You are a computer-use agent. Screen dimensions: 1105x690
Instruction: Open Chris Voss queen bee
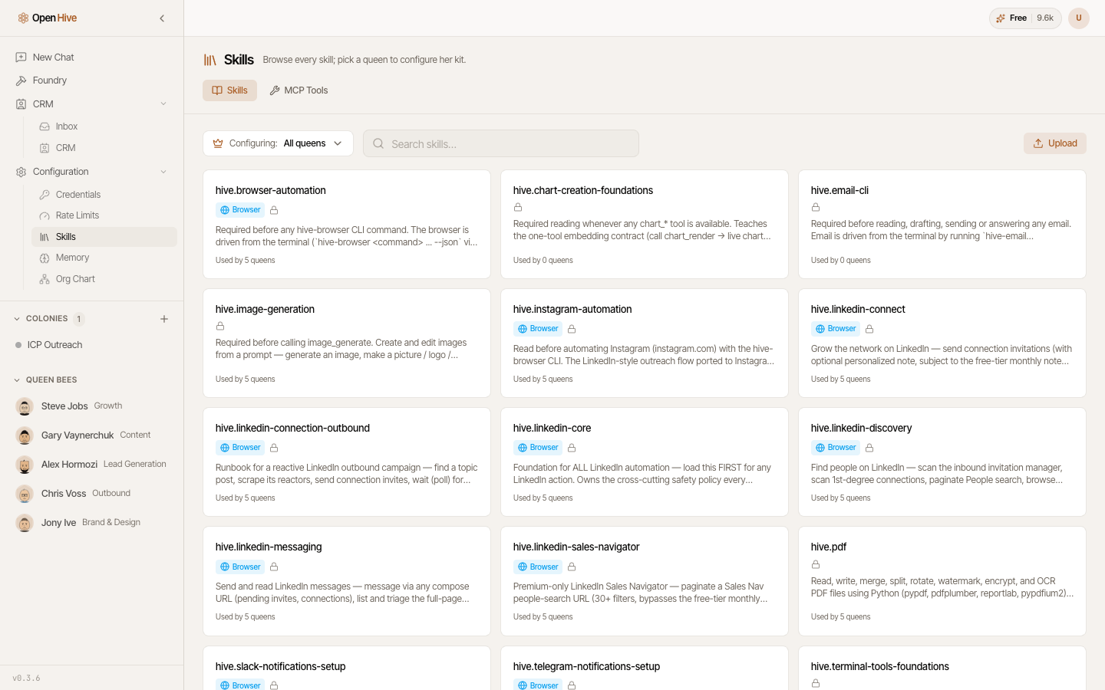[x=91, y=494]
